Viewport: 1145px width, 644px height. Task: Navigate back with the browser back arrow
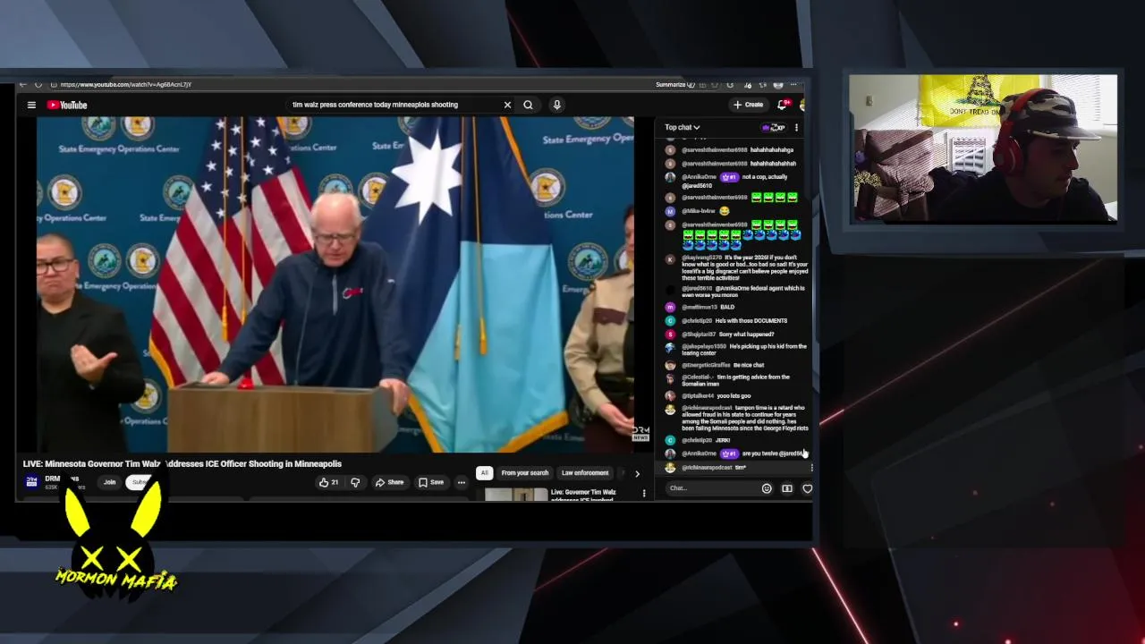[x=23, y=84]
